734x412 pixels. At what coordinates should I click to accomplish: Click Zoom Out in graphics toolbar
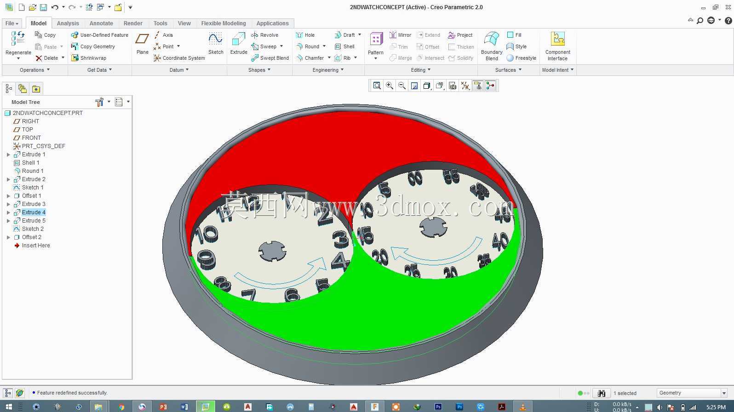402,86
